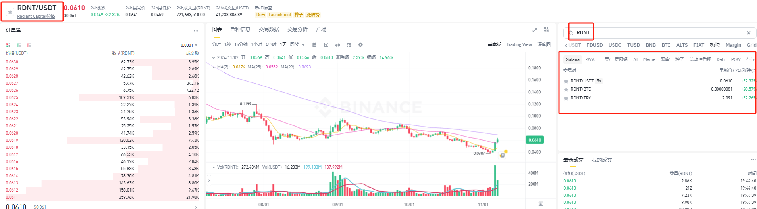Collapse the MA indicator values line
The height and width of the screenshot is (209, 757).
point(214,67)
